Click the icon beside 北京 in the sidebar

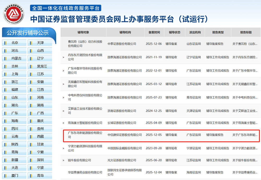5,43
